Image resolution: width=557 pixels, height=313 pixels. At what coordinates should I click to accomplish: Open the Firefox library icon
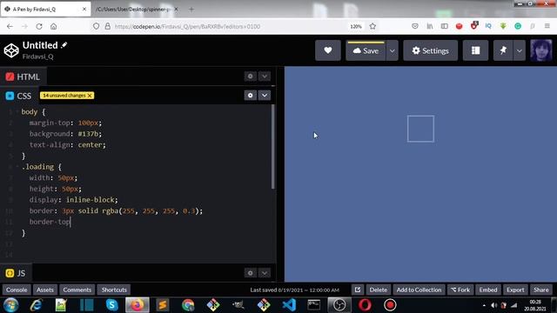pos(430,26)
